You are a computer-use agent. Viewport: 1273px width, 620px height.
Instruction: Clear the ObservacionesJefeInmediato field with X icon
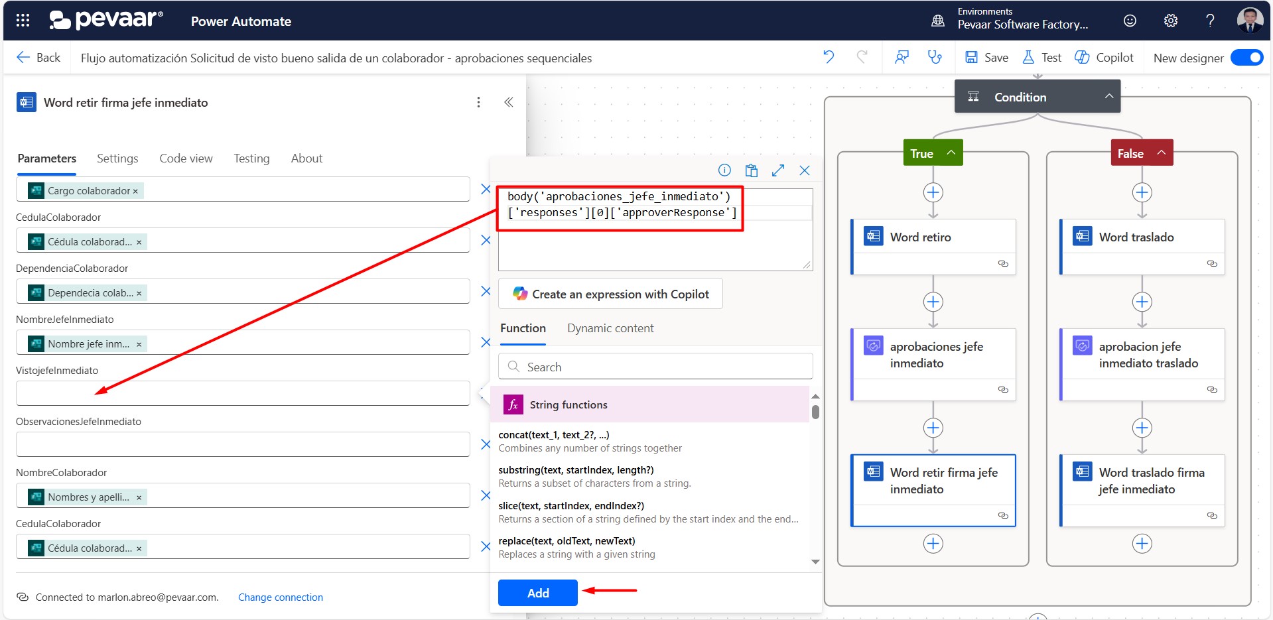(486, 444)
